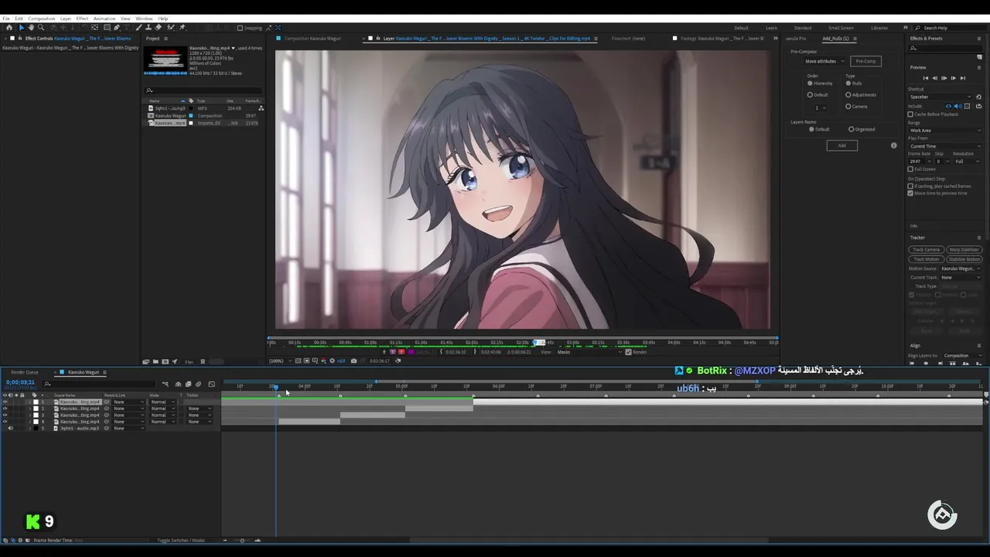Open the Move attributes dropdown
The height and width of the screenshot is (557, 990).
coord(824,61)
